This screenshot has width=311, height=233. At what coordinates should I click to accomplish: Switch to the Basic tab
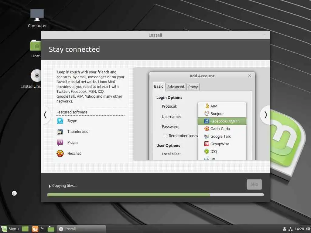159,86
